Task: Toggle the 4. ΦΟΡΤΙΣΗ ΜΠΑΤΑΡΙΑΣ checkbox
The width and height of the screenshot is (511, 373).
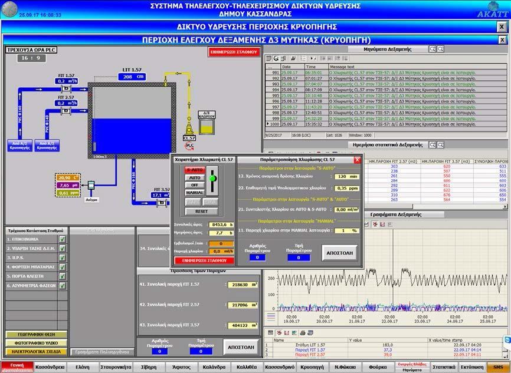Action: pos(62,267)
